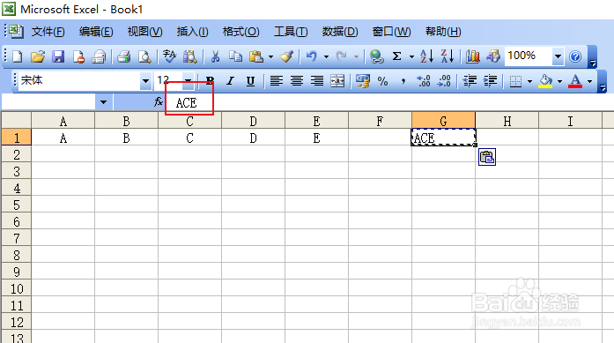Select column A header
The height and width of the screenshot is (343, 614).
[63, 121]
